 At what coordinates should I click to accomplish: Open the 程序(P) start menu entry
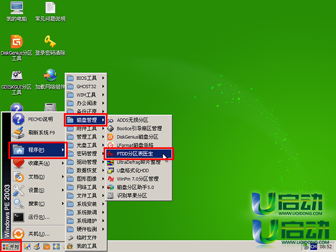[x=38, y=150]
